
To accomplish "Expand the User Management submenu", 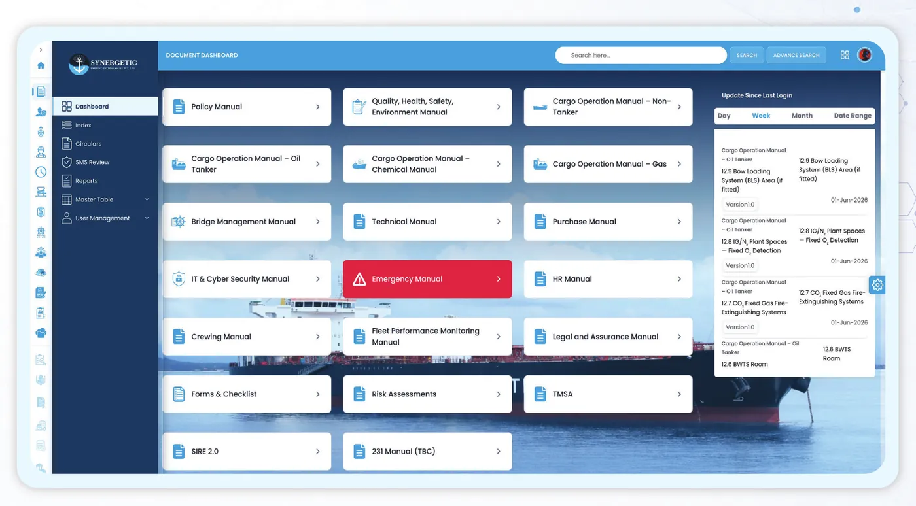I will point(147,218).
